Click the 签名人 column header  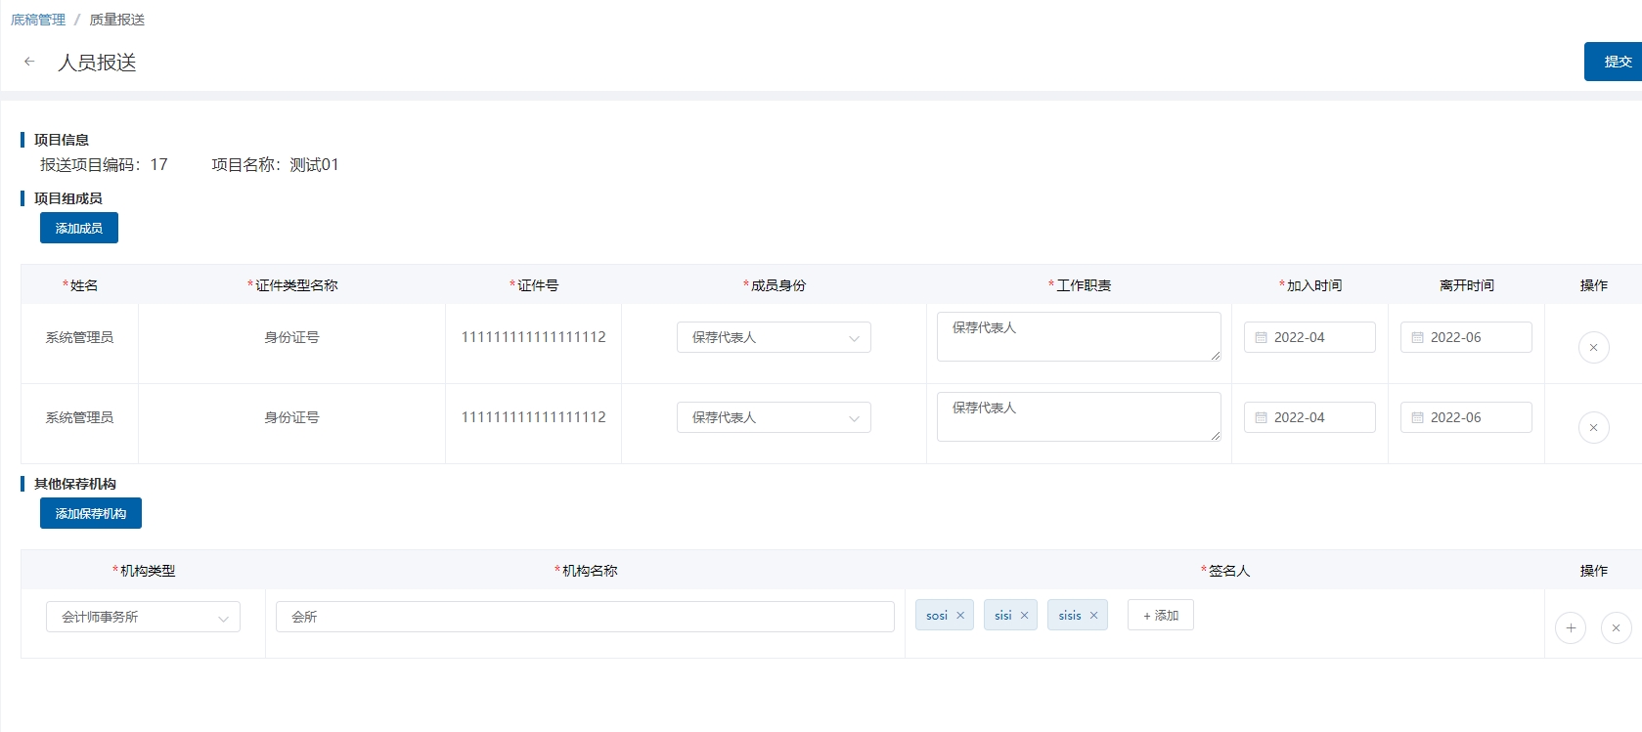pos(1225,571)
